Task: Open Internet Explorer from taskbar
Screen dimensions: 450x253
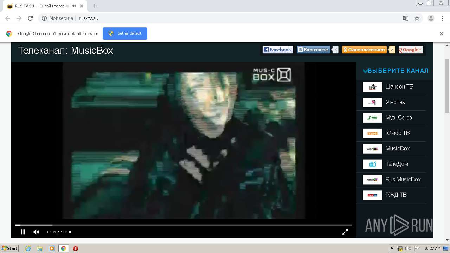Action: click(28, 248)
